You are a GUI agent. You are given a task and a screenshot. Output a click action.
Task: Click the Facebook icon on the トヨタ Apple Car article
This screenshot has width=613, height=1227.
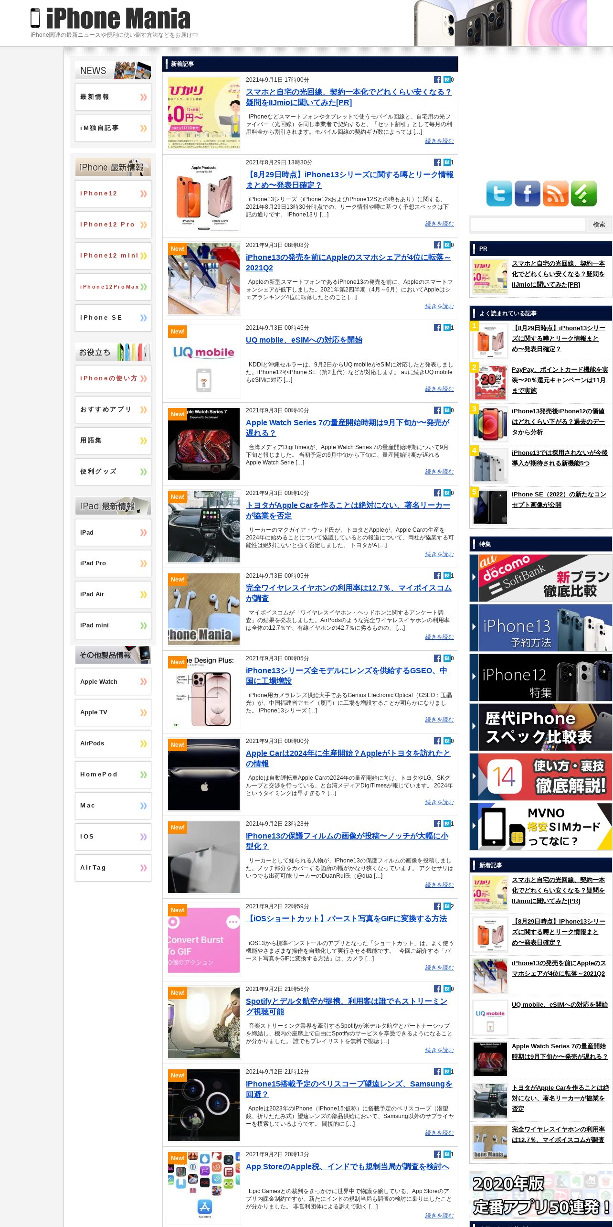(437, 493)
